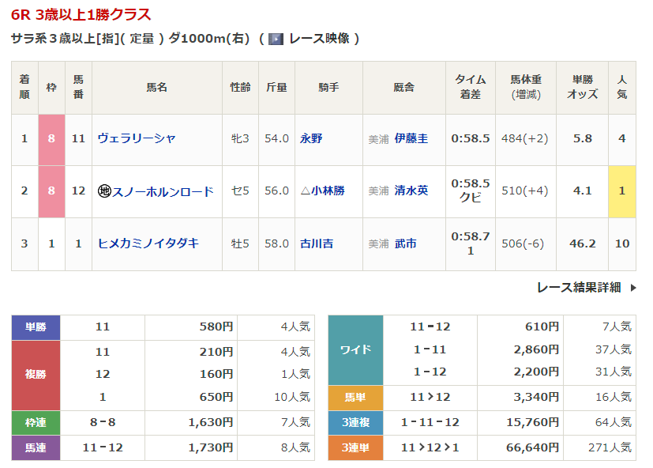Click the pink frame 8 cell for horse 11
The height and width of the screenshot is (468, 653).
click(51, 138)
